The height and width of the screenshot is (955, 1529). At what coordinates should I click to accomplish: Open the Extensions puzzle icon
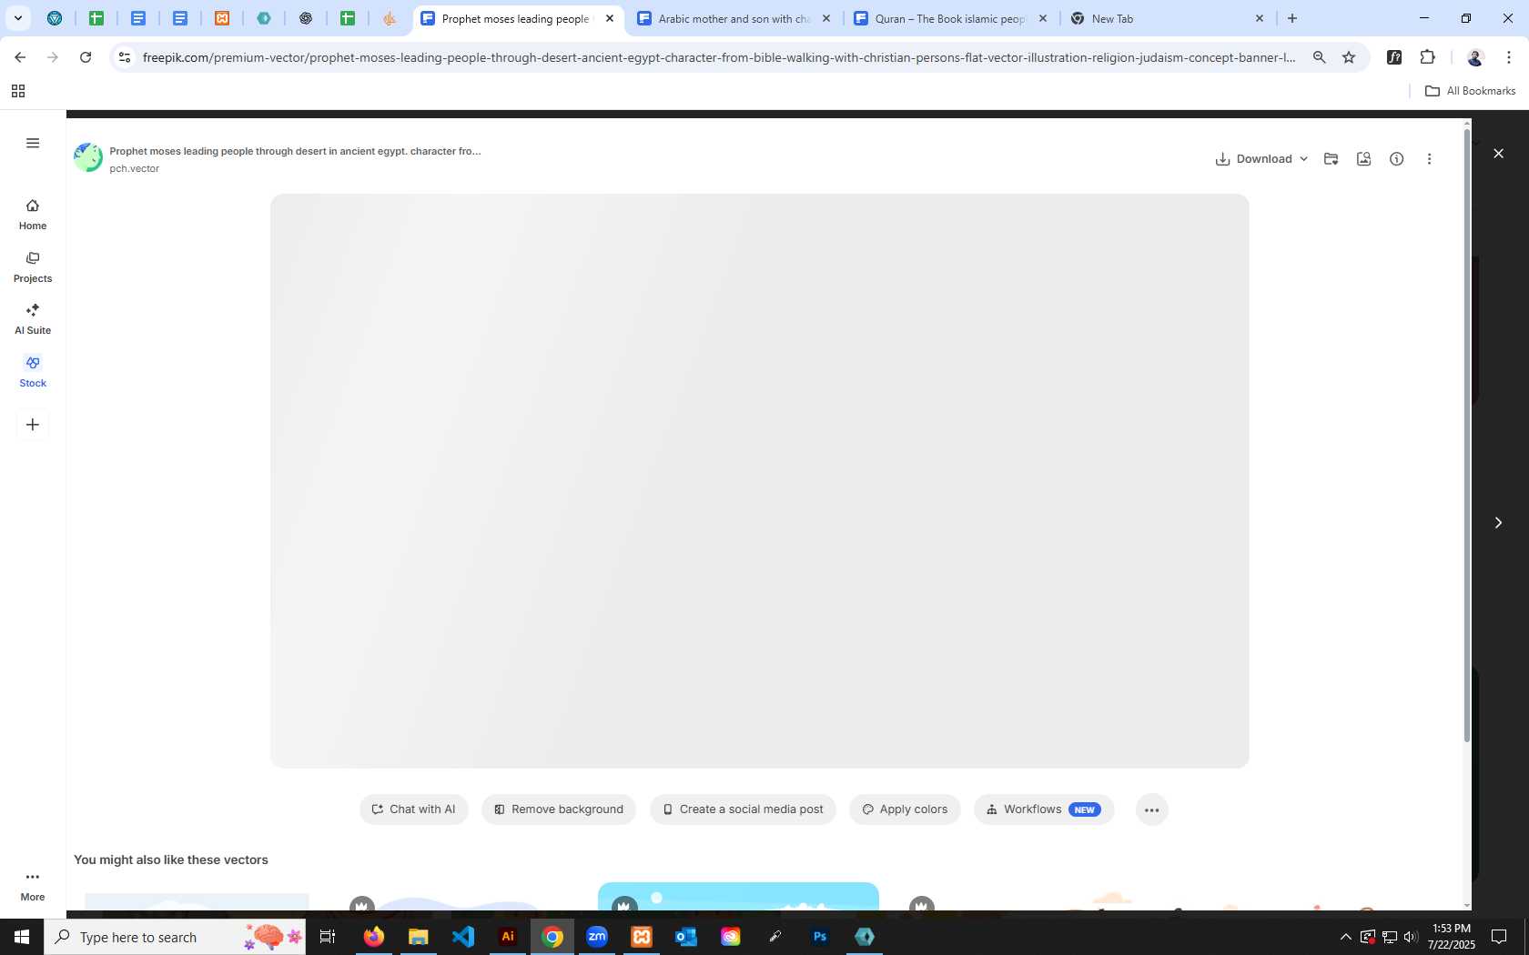(x=1427, y=57)
